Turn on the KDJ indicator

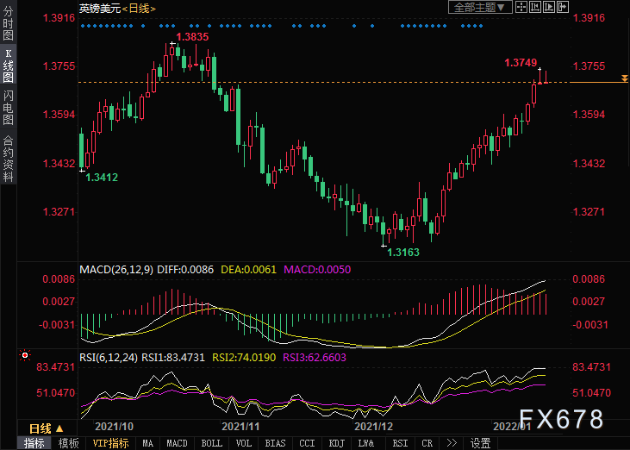[x=338, y=443]
